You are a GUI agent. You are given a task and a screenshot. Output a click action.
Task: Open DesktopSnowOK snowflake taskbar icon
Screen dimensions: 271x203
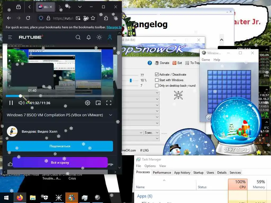(58, 197)
